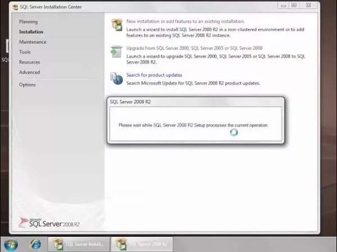Select the Installation section
The image size is (337, 252).
[31, 32]
